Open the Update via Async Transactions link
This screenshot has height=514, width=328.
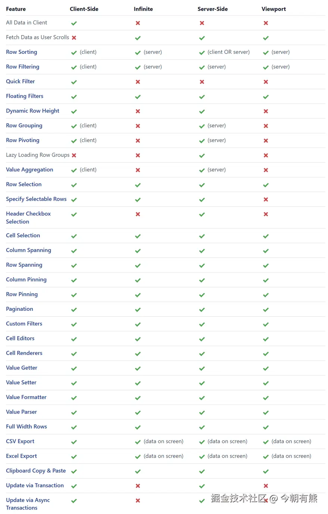click(x=28, y=504)
